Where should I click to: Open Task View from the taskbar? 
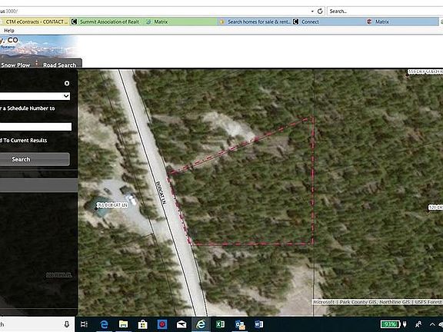[x=84, y=324]
